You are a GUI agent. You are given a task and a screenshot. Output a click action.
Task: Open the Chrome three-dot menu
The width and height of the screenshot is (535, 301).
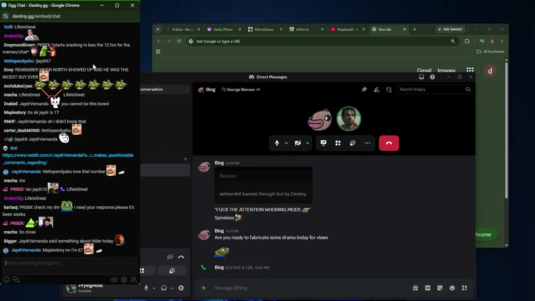coord(502,41)
